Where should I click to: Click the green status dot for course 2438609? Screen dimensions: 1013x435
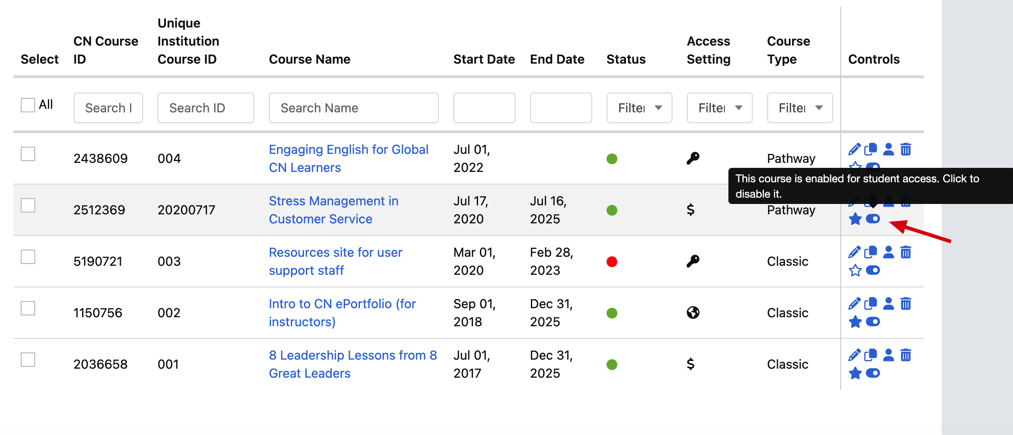tap(612, 159)
